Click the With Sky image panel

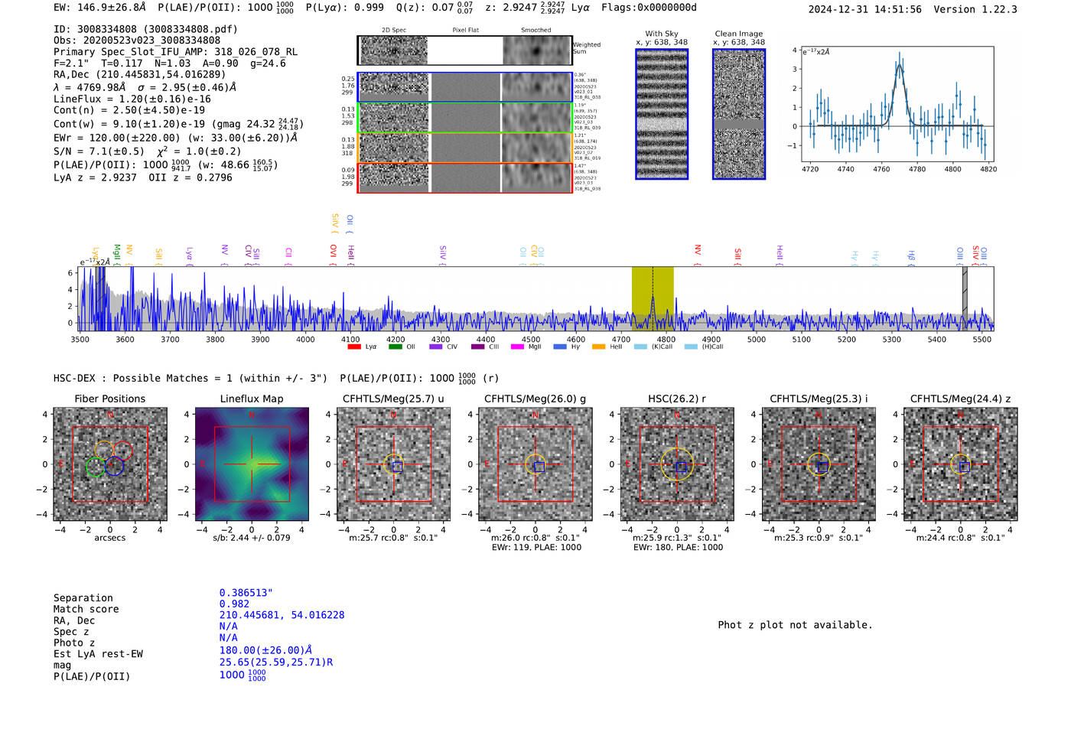pyautogui.click(x=662, y=114)
